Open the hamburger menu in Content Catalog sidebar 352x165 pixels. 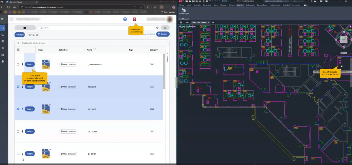tap(2, 19)
